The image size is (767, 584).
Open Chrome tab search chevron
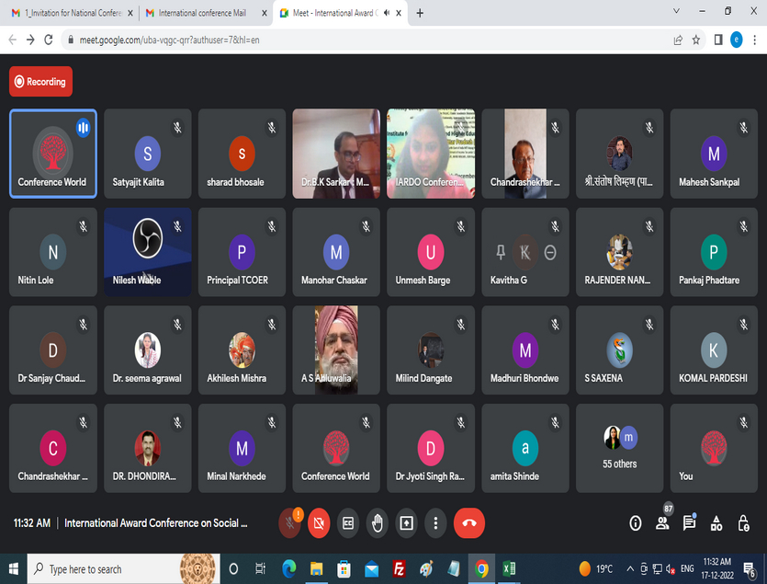click(x=676, y=11)
